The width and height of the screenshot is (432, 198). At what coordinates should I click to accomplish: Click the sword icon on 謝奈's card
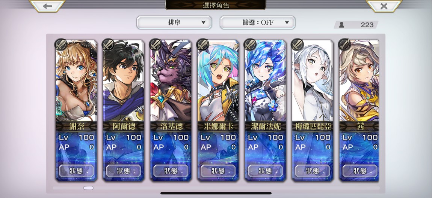[61, 45]
